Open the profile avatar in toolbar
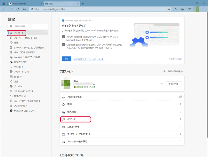The width and height of the screenshot is (208, 157). pos(196,9)
